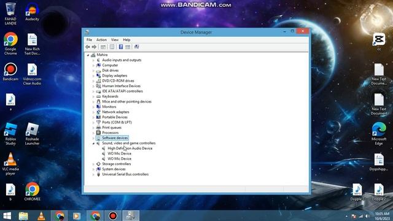
Task: Select Mice and other pointing devices
Action: (127, 101)
